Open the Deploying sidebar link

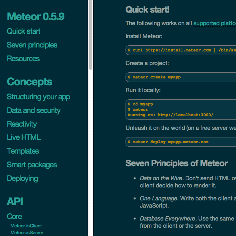22,178
